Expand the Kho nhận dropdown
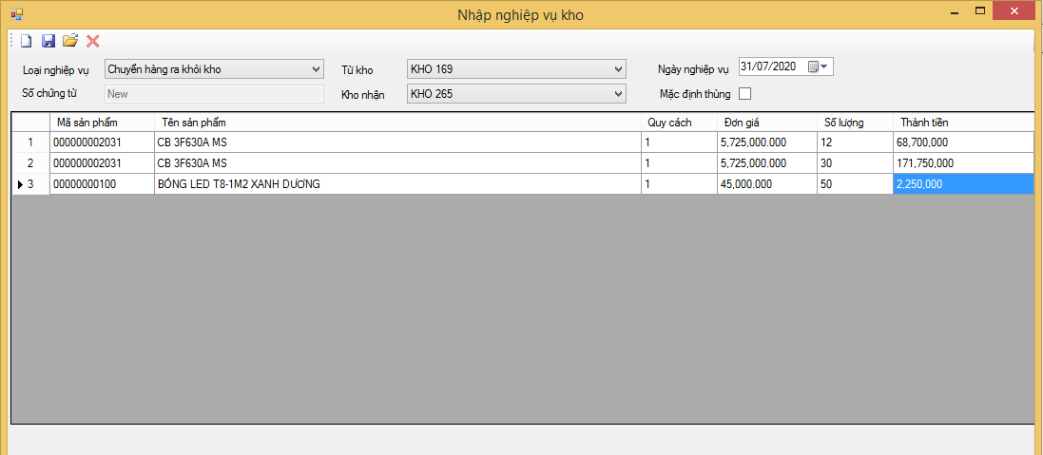Image resolution: width=1043 pixels, height=455 pixels. tap(619, 93)
